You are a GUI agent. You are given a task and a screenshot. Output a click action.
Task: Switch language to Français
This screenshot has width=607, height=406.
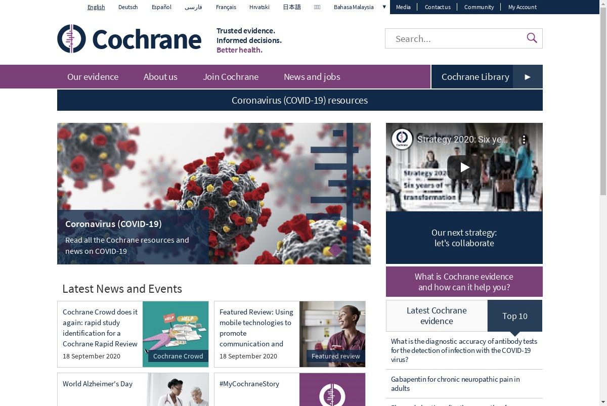[226, 7]
